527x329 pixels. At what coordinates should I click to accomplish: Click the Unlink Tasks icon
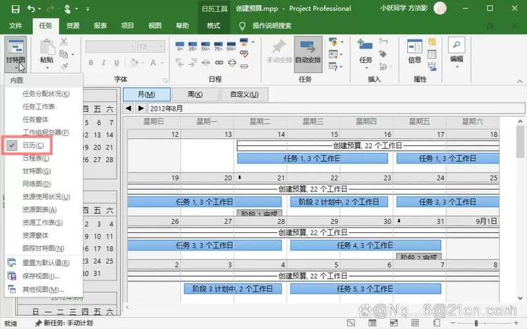tap(232, 63)
